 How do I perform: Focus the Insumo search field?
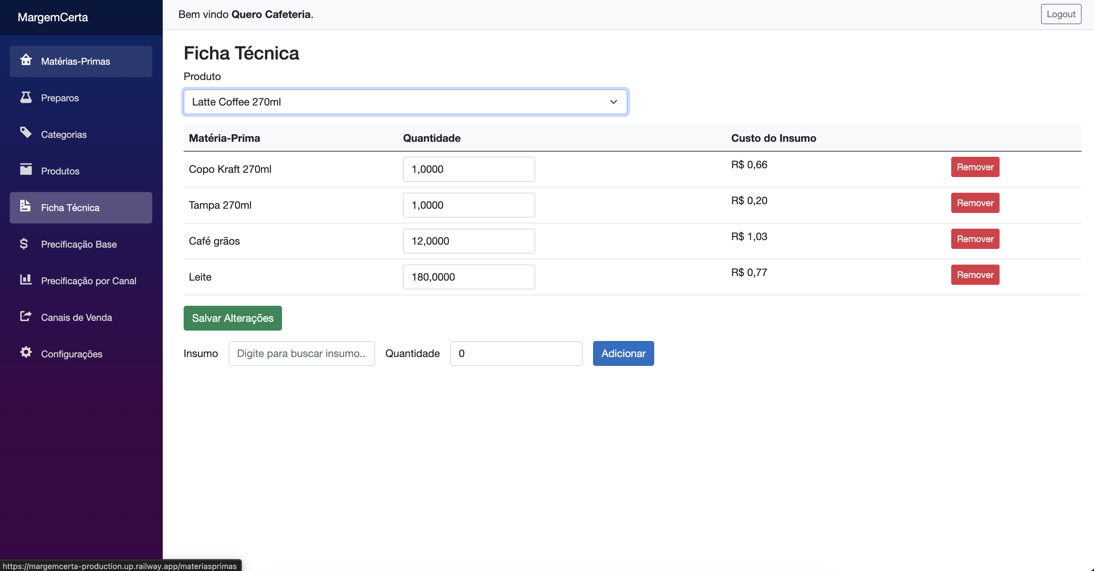click(x=302, y=354)
